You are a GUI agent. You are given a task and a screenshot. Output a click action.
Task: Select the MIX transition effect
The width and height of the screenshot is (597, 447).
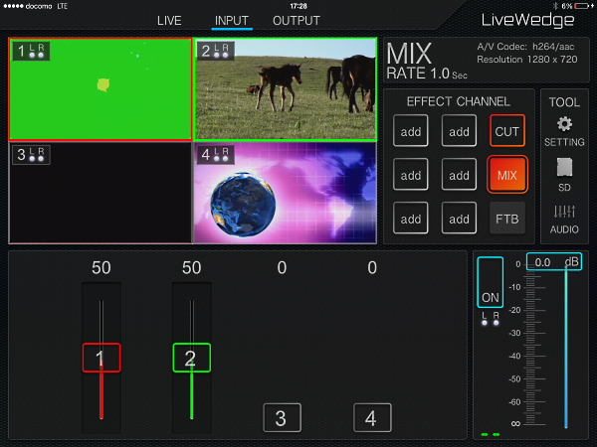pos(507,175)
